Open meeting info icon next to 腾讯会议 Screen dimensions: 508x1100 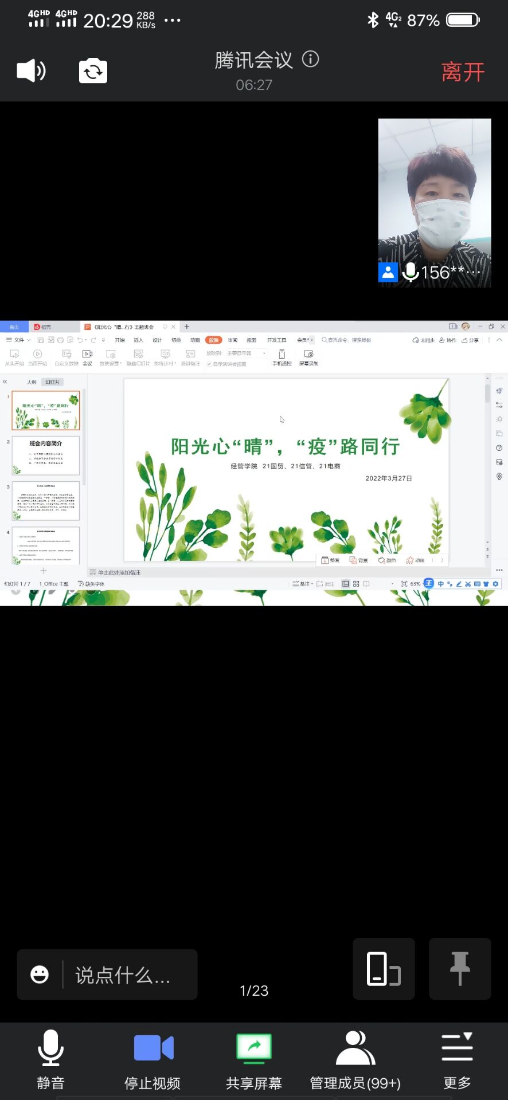tap(311, 59)
